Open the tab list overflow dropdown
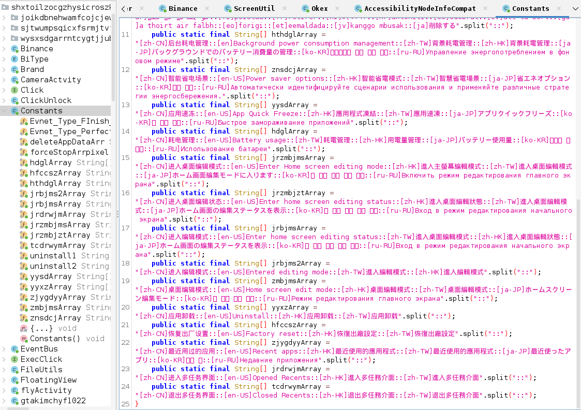Viewport: 581px width, 410px height. pos(575,8)
